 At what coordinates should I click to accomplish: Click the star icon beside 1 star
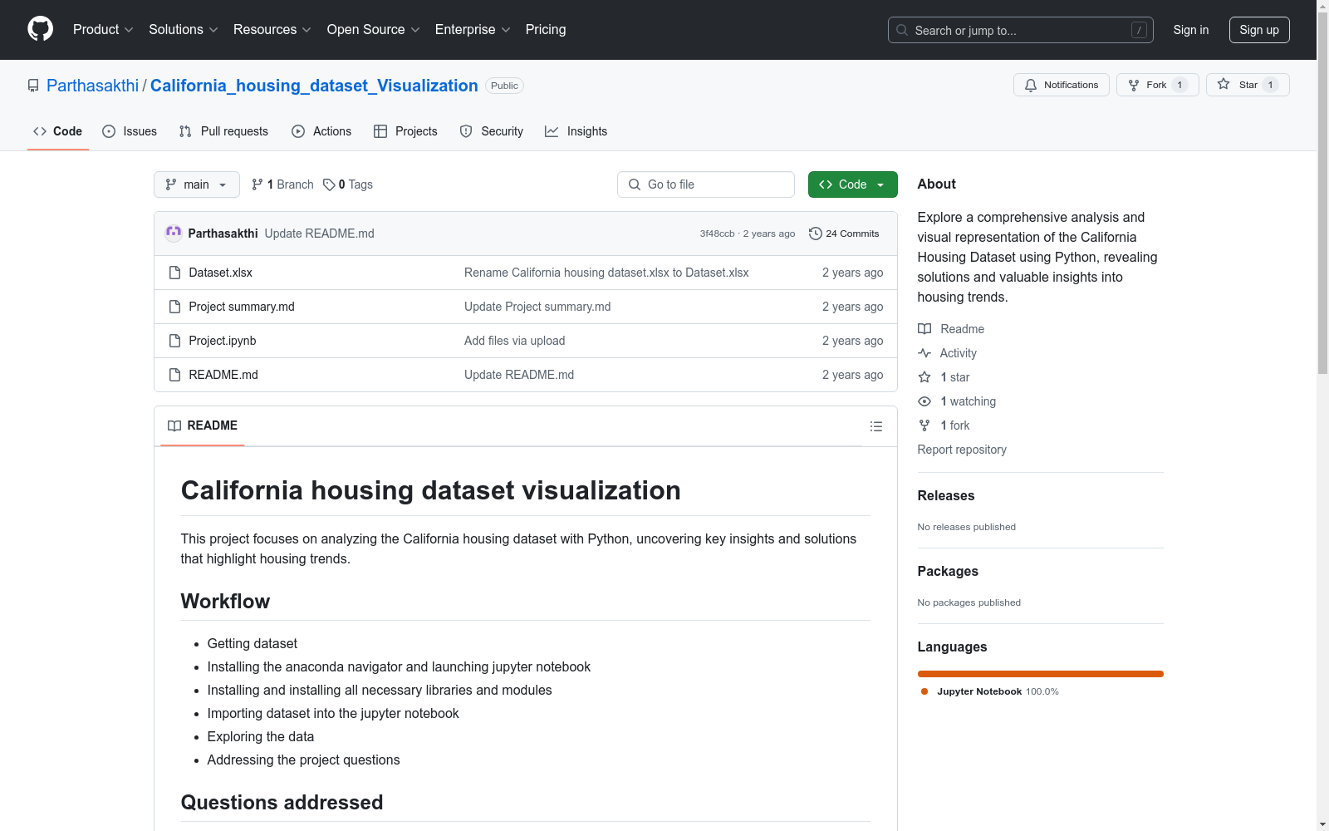click(x=924, y=377)
